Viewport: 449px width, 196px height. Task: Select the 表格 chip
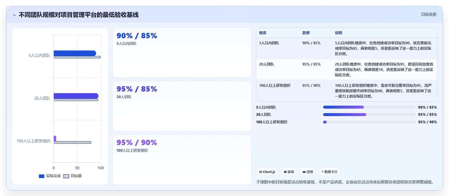[x=289, y=172]
